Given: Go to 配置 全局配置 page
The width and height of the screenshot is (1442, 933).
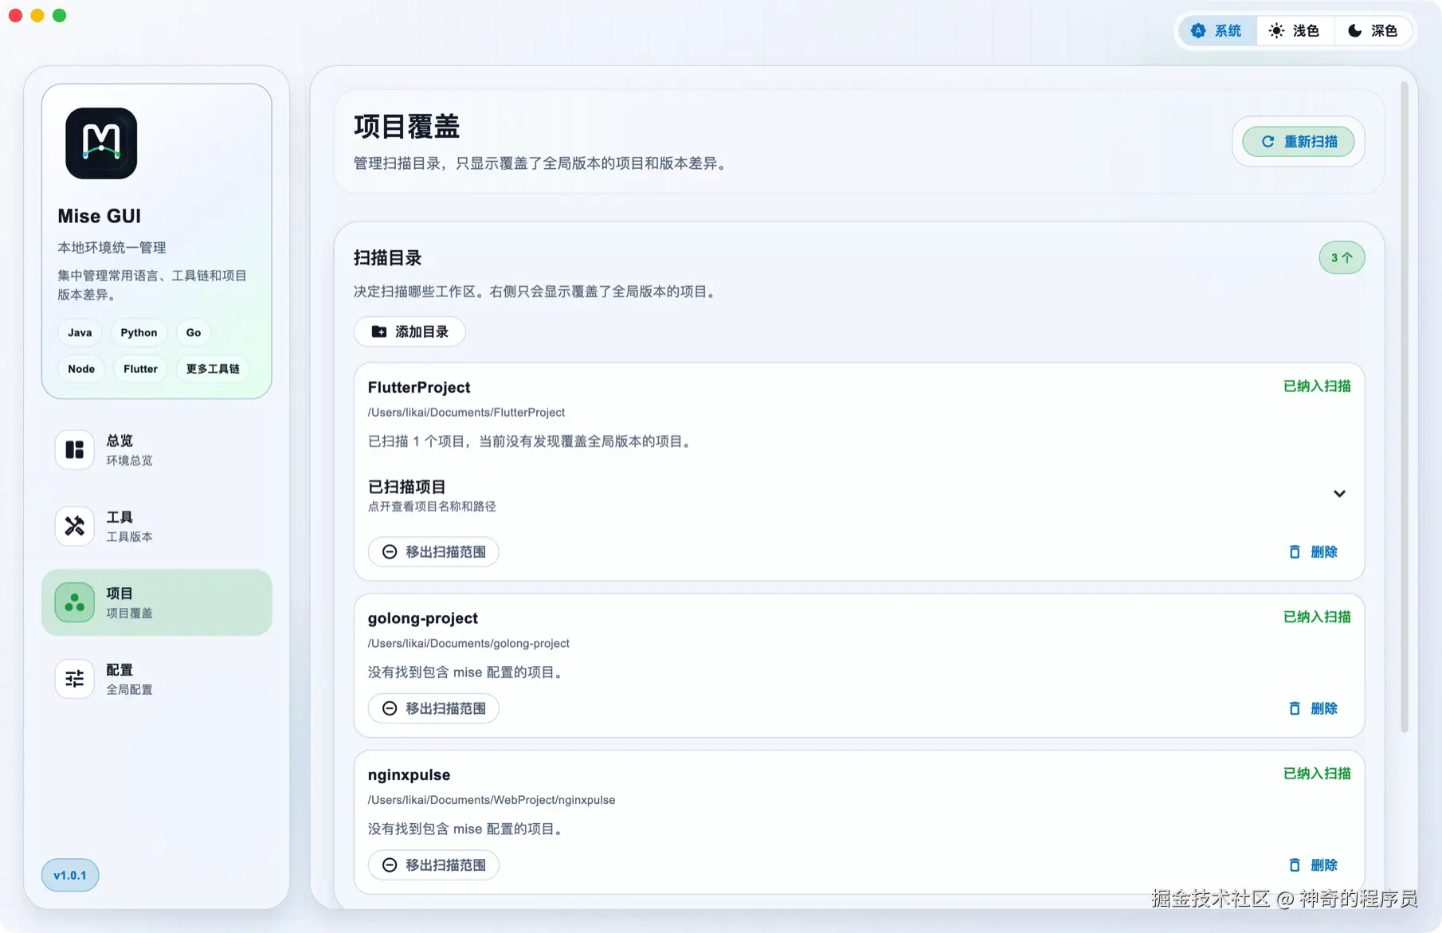Looking at the screenshot, I should coord(156,679).
